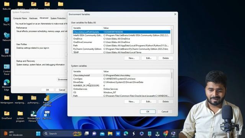Open the Babu Ali desktop folder

point(7,6)
